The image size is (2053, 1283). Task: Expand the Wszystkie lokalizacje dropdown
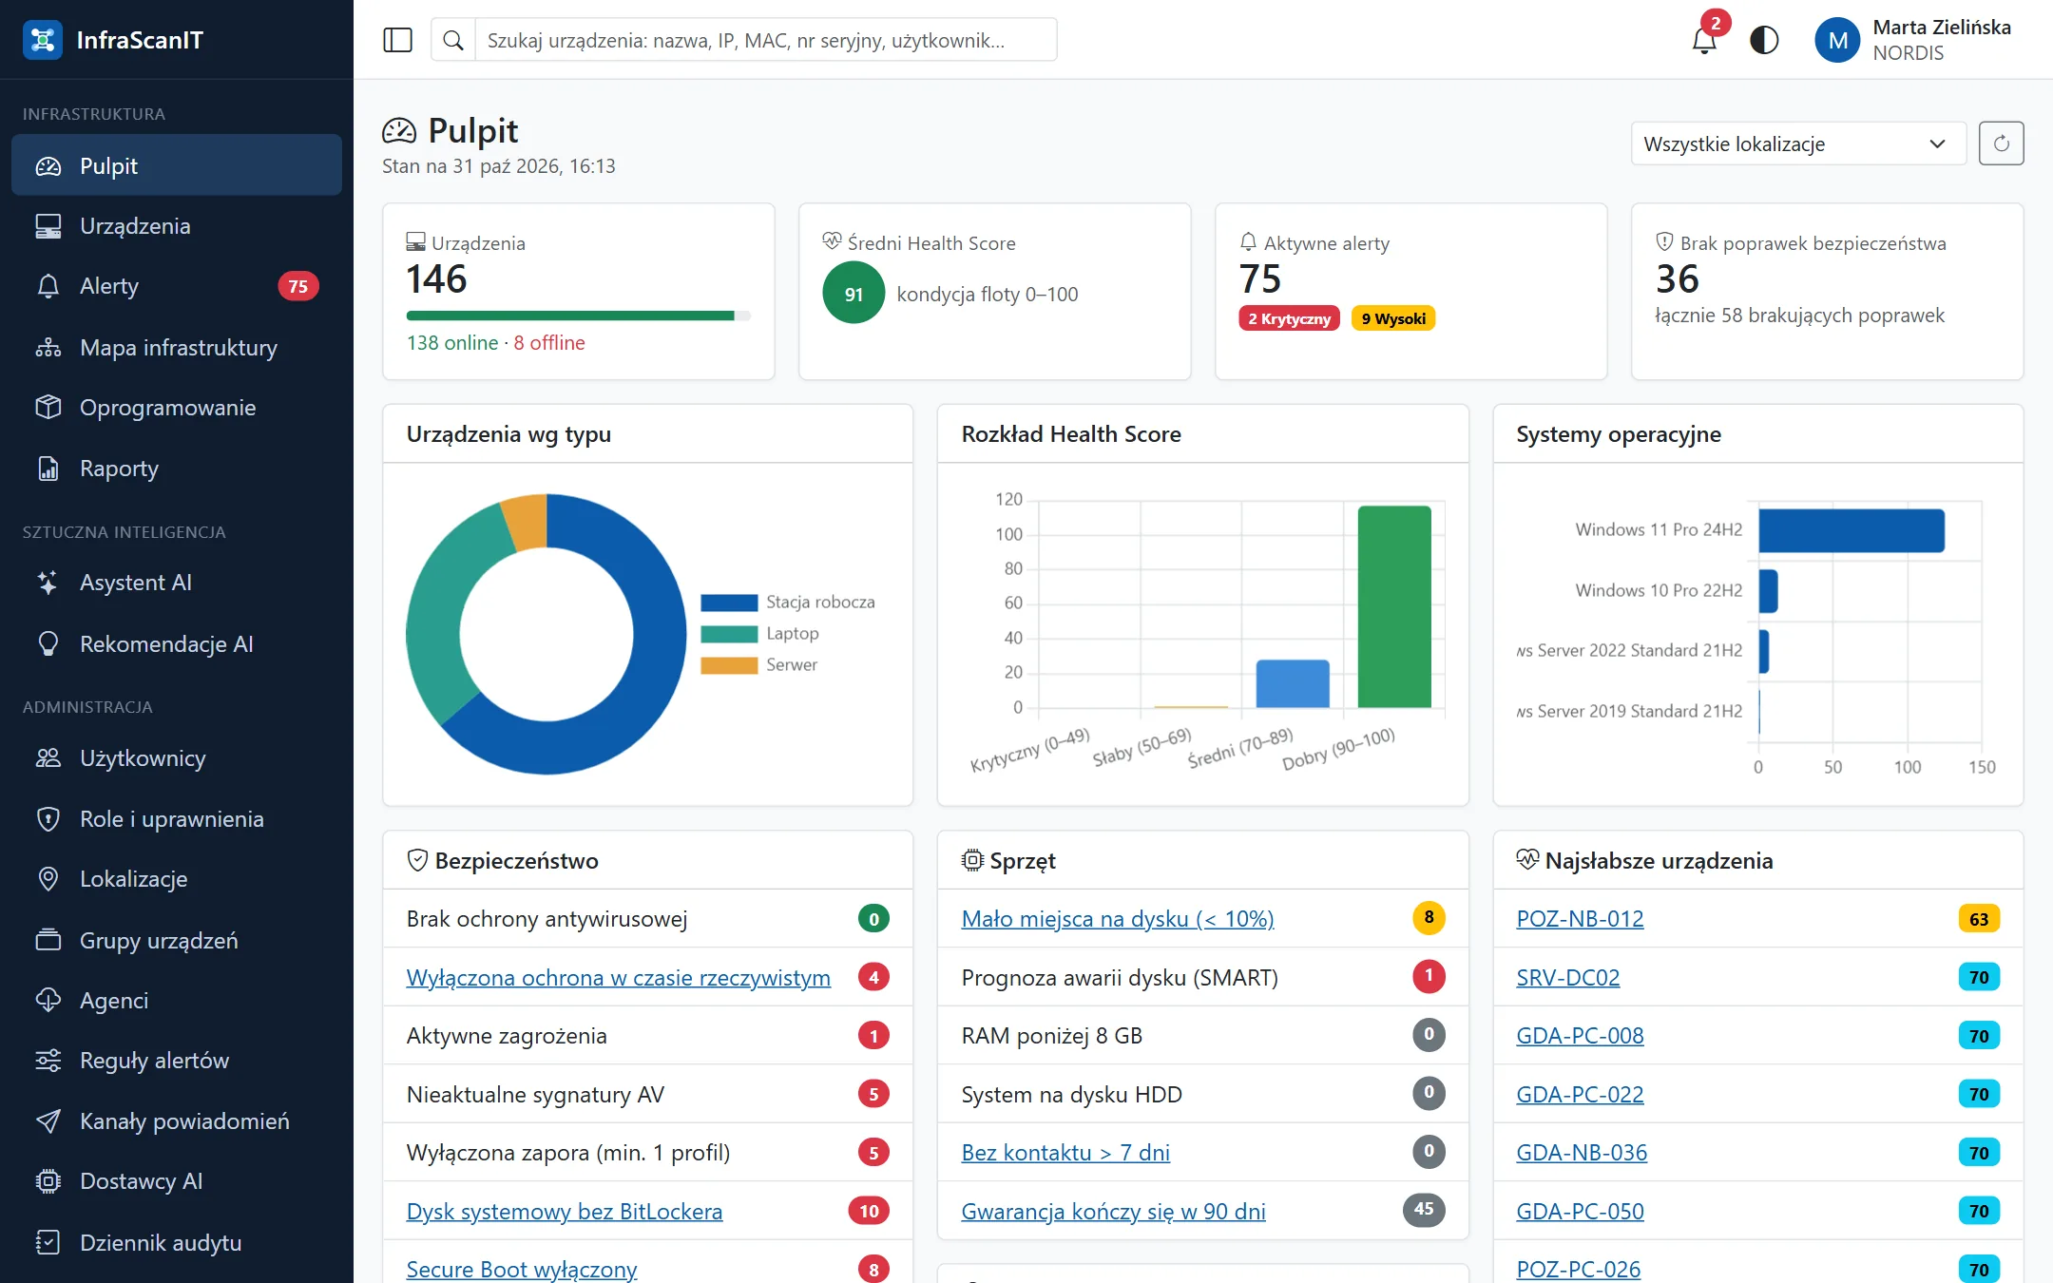coord(1798,144)
